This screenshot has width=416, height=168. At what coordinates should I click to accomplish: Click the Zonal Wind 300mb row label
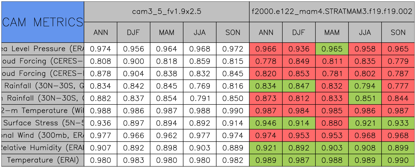[43, 136]
